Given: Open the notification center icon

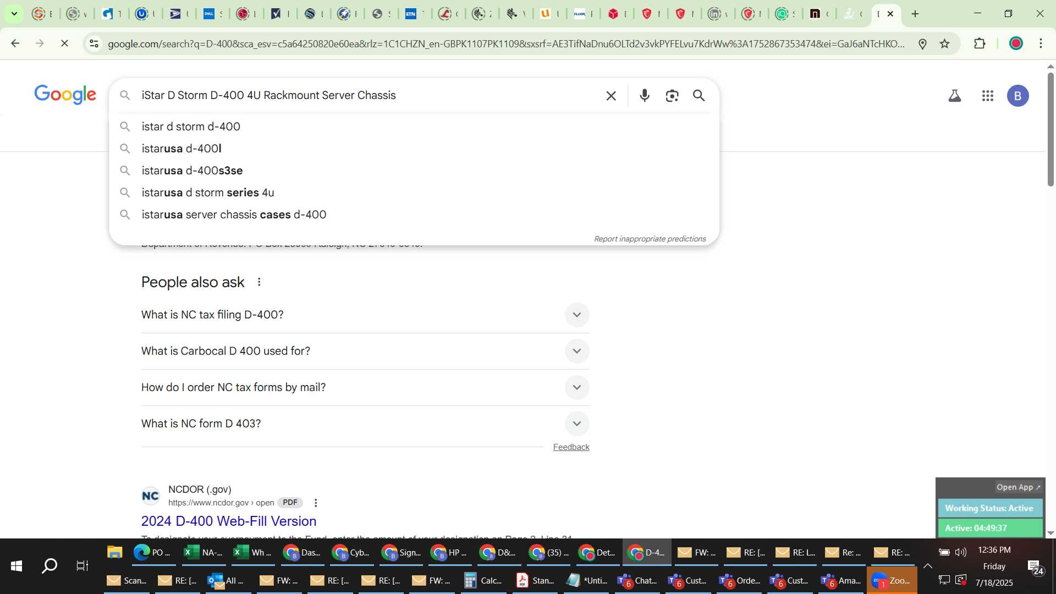Looking at the screenshot, I should pyautogui.click(x=1036, y=567).
